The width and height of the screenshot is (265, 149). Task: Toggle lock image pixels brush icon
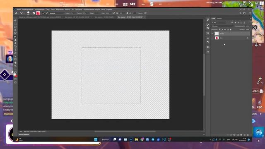click(222, 29)
